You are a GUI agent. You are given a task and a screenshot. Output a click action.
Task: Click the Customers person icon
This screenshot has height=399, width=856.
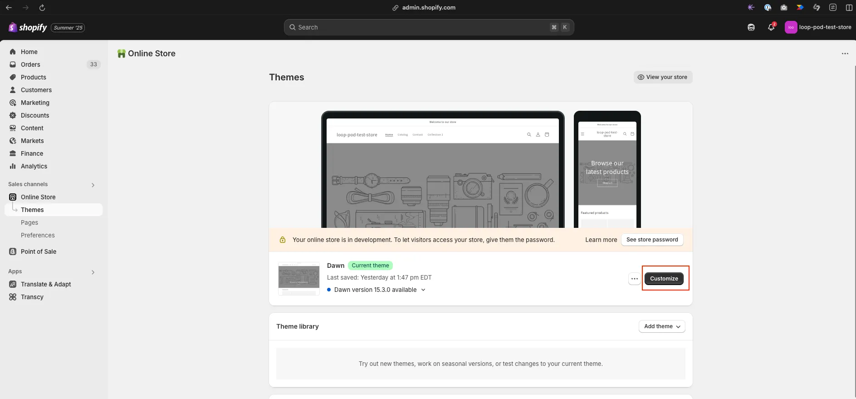tap(13, 90)
